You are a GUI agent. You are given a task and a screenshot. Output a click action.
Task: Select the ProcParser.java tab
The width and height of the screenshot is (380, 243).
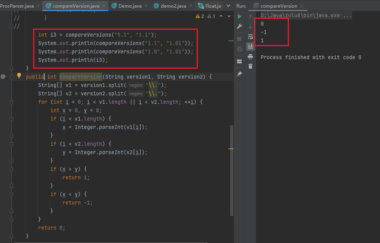tap(17, 6)
